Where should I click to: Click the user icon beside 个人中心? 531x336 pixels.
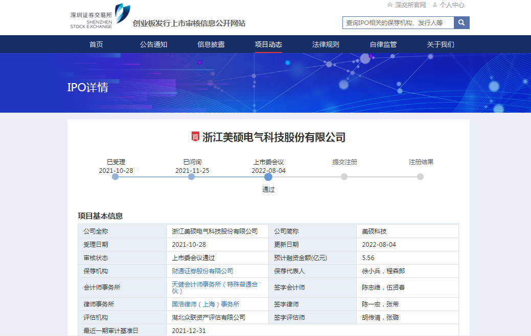[x=435, y=5]
